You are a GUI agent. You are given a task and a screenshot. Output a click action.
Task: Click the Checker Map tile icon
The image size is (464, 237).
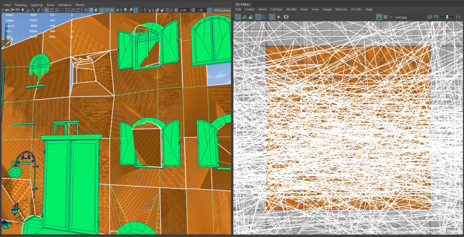click(x=385, y=17)
